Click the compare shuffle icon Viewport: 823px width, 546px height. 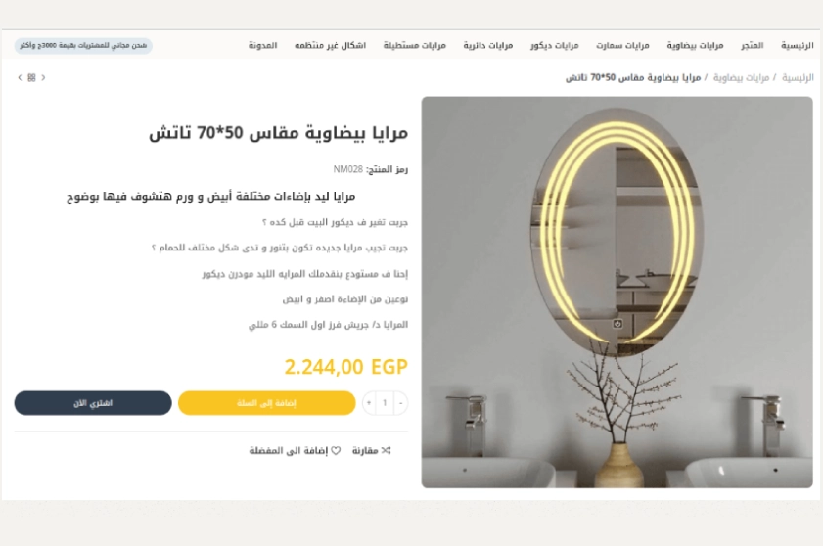click(387, 450)
